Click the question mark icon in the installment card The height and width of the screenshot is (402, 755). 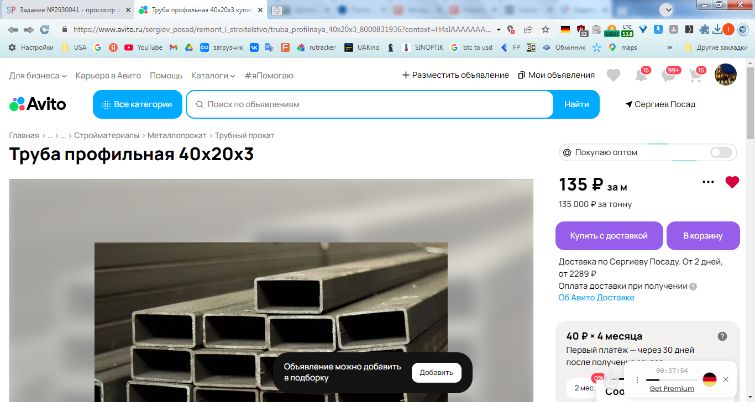pyautogui.click(x=722, y=336)
